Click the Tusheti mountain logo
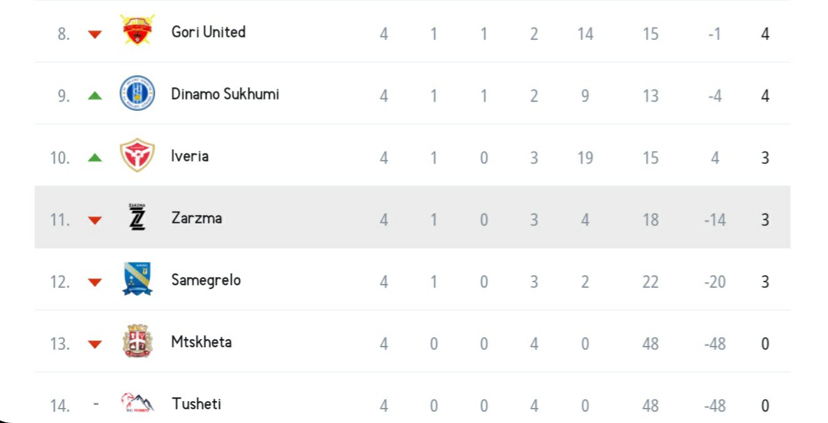The width and height of the screenshot is (828, 423). pos(137,403)
